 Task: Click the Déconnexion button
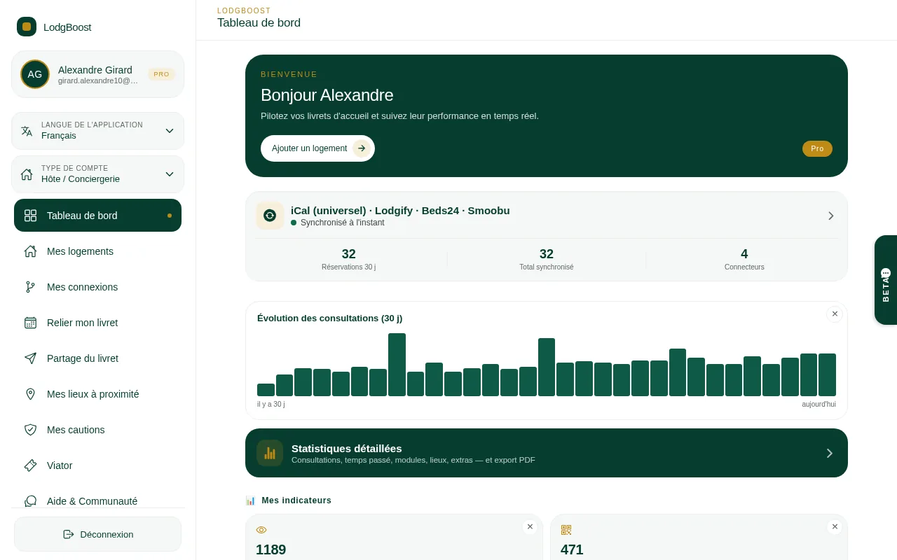point(97,534)
